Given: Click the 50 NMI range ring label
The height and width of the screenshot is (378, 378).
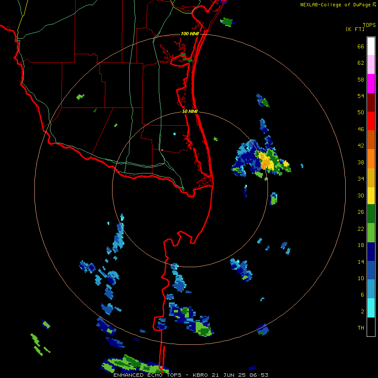Looking at the screenshot, I should point(190,111).
